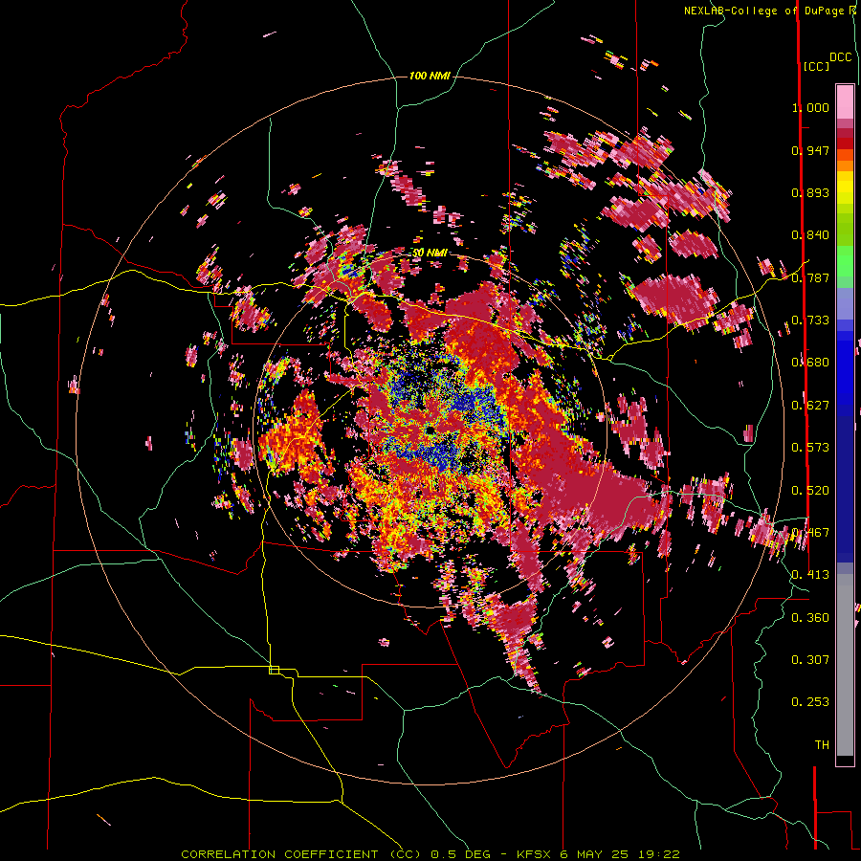Click the 50 NMI range ring label
This screenshot has height=861, width=861.
click(430, 254)
